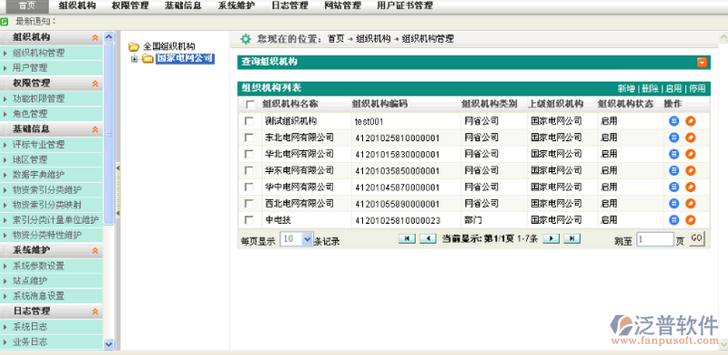Collapse the 查询组织机构 panel orange icon
Viewport: 728px width, 355px height.
coord(702,62)
